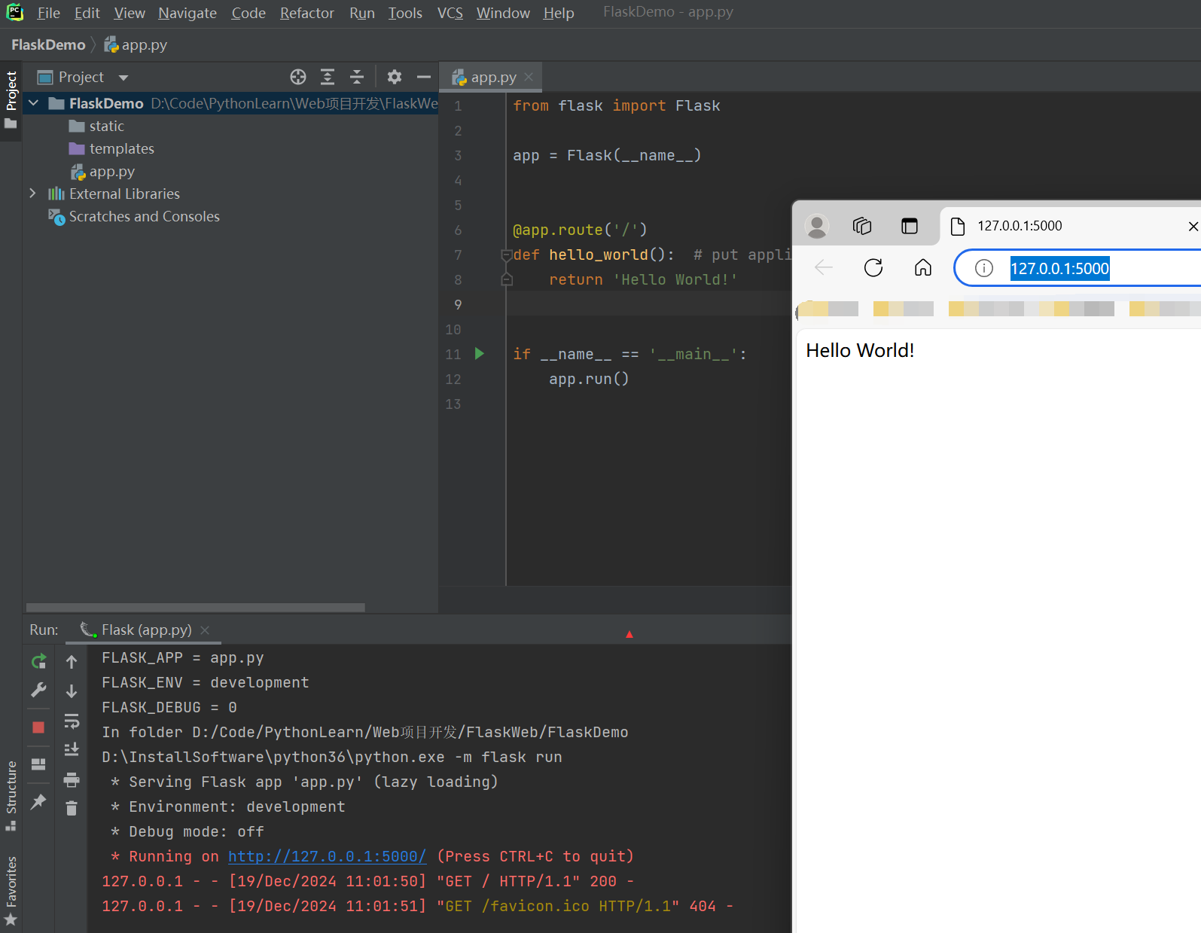Viewport: 1201px width, 933px height.
Task: Stop the running Flask server
Action: click(x=38, y=727)
